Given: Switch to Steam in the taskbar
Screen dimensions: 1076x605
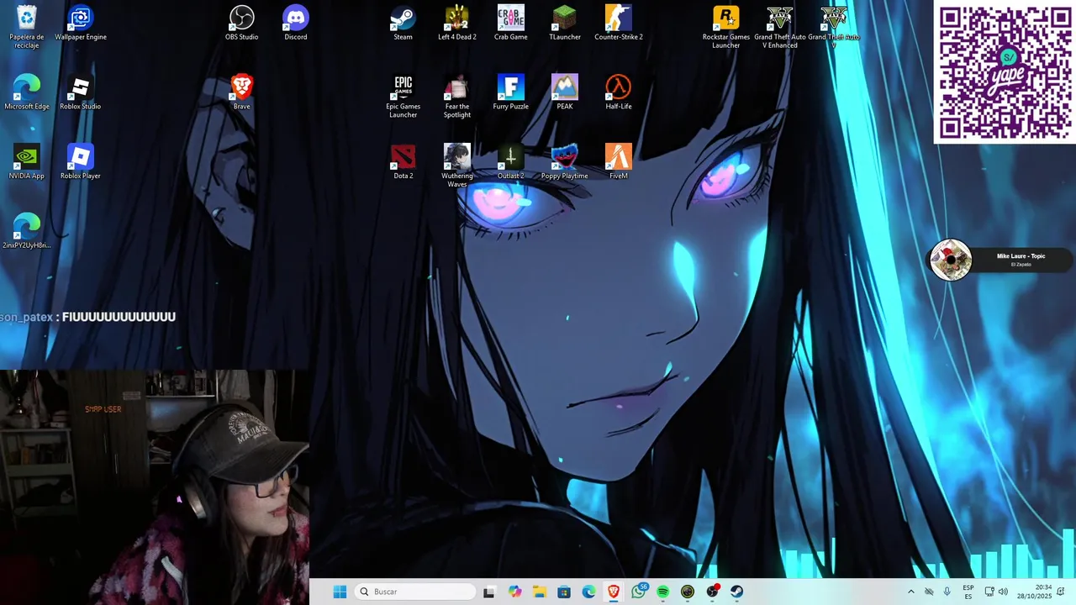Looking at the screenshot, I should pos(737,592).
